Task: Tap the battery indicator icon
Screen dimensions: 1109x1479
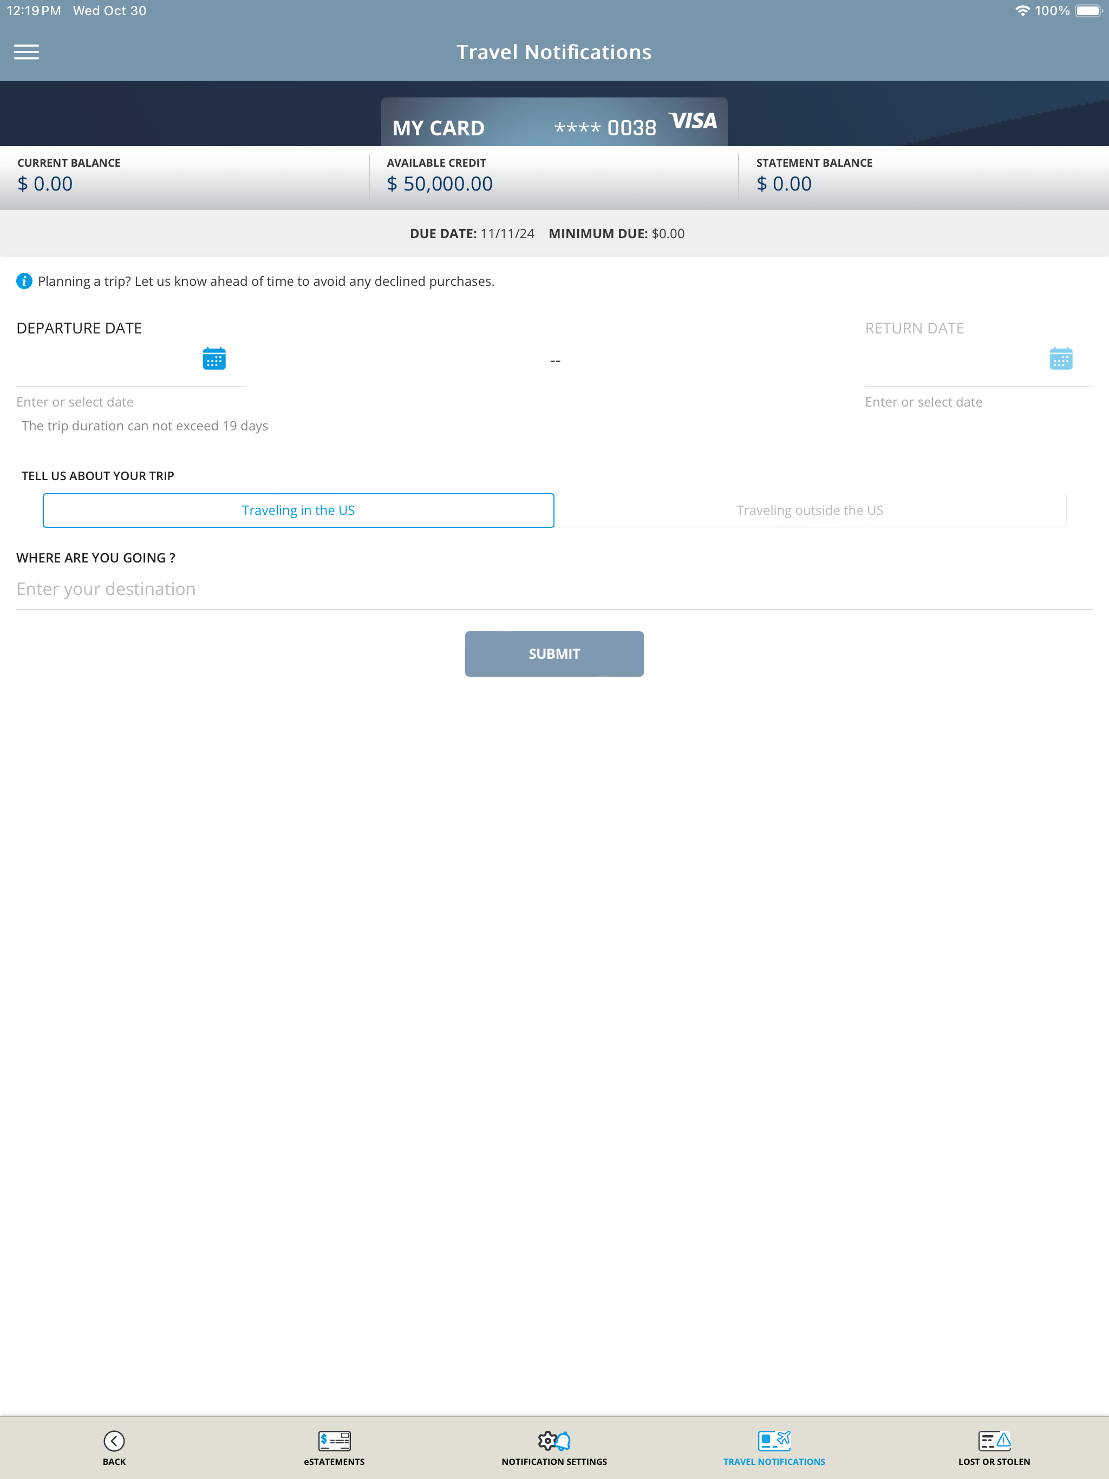Action: (1089, 11)
